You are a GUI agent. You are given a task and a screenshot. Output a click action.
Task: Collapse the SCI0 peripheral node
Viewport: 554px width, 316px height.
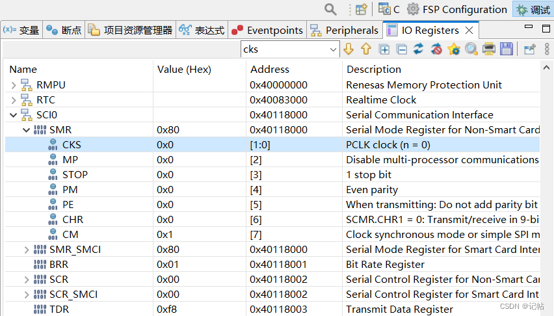[14, 115]
